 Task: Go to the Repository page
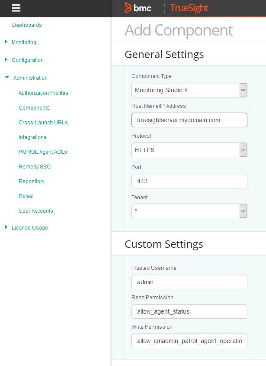31,181
